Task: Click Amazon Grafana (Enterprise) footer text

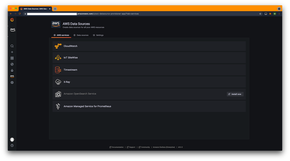Action: [x=164, y=147]
